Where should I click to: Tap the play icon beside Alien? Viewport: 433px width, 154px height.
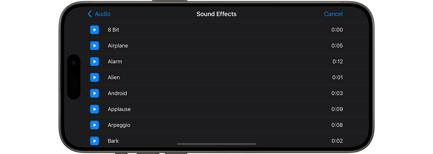[94, 77]
